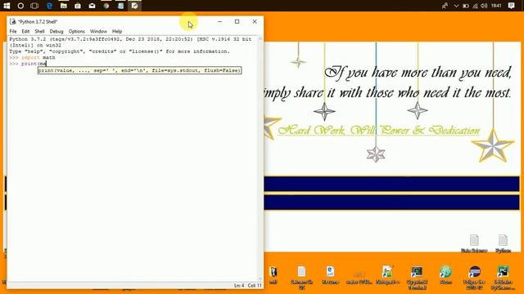524x294 pixels.
Task: Click the volume speaker icon
Action: (484, 6)
